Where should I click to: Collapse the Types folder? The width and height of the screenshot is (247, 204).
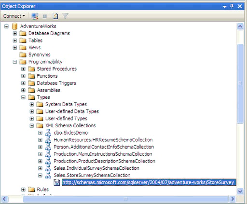(x=23, y=97)
